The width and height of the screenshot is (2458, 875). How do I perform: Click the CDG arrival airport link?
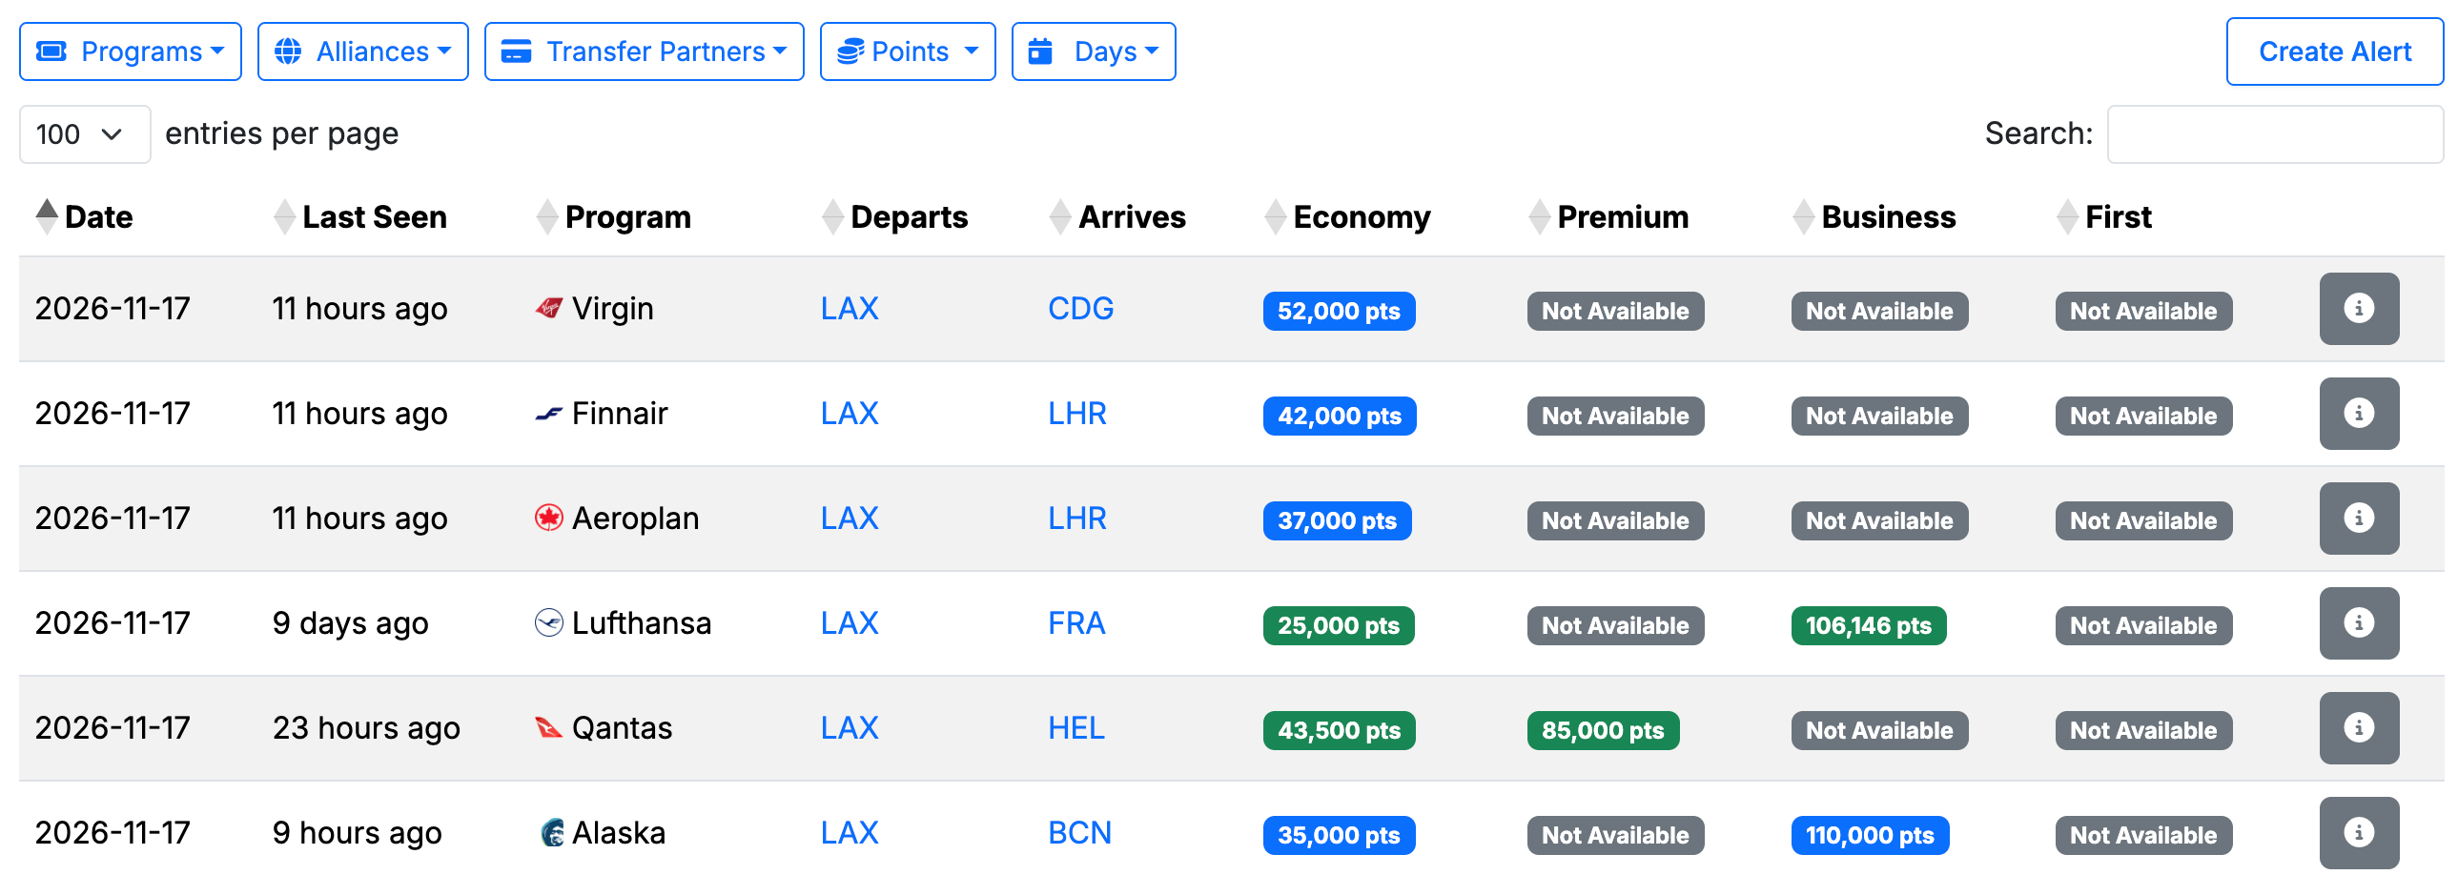click(1080, 308)
